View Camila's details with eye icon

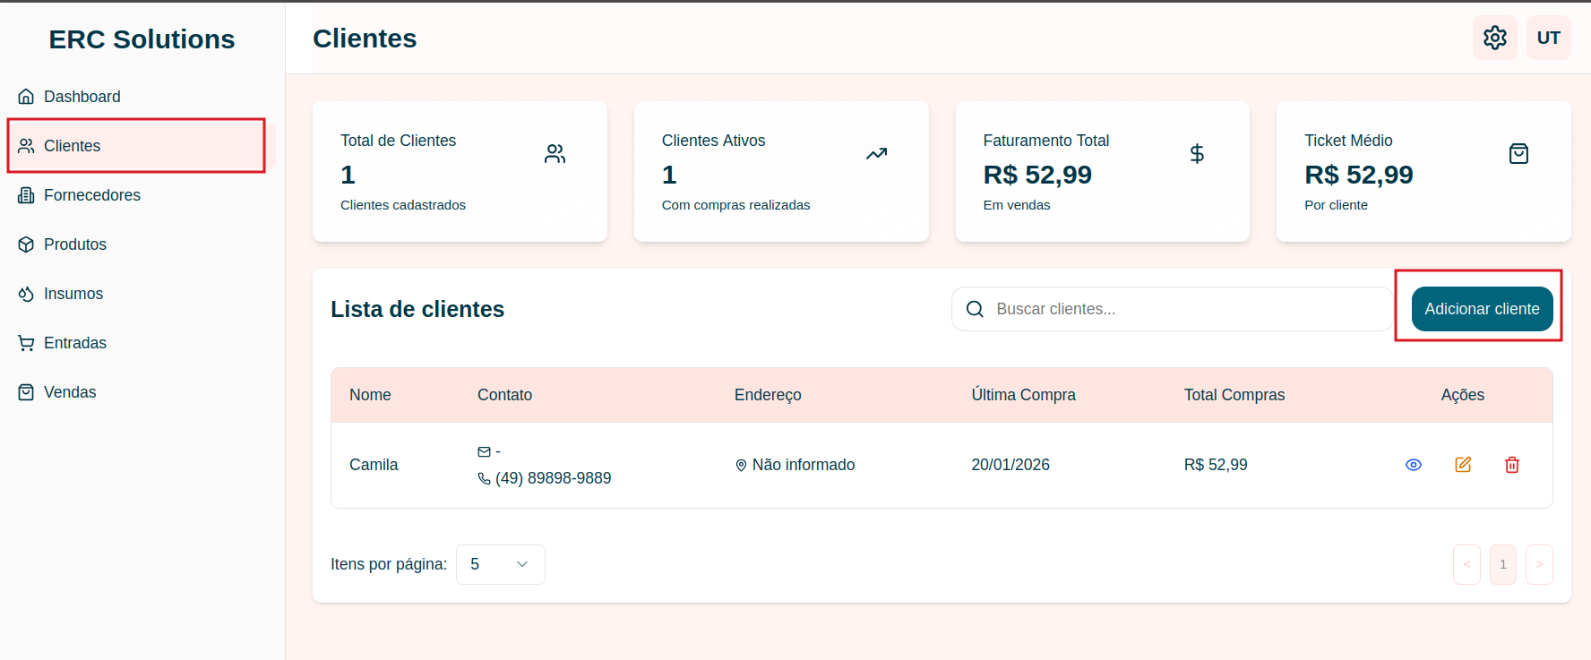pyautogui.click(x=1414, y=465)
